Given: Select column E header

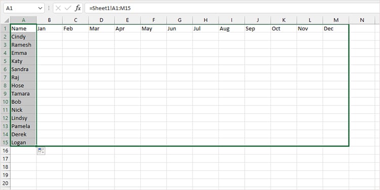Looking at the screenshot, I should click(x=128, y=20).
